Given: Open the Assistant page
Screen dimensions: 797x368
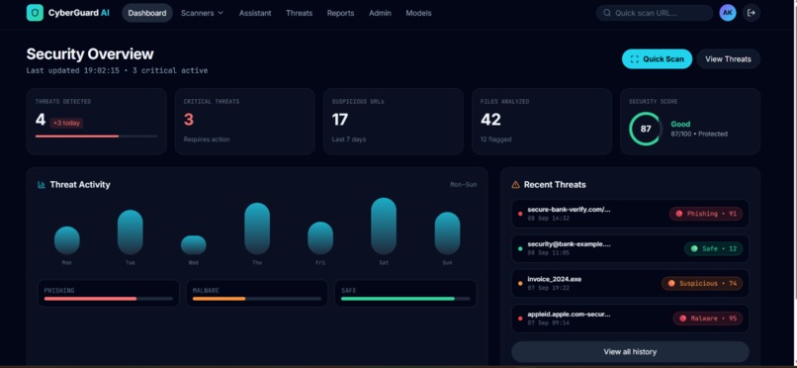Looking at the screenshot, I should pos(255,13).
